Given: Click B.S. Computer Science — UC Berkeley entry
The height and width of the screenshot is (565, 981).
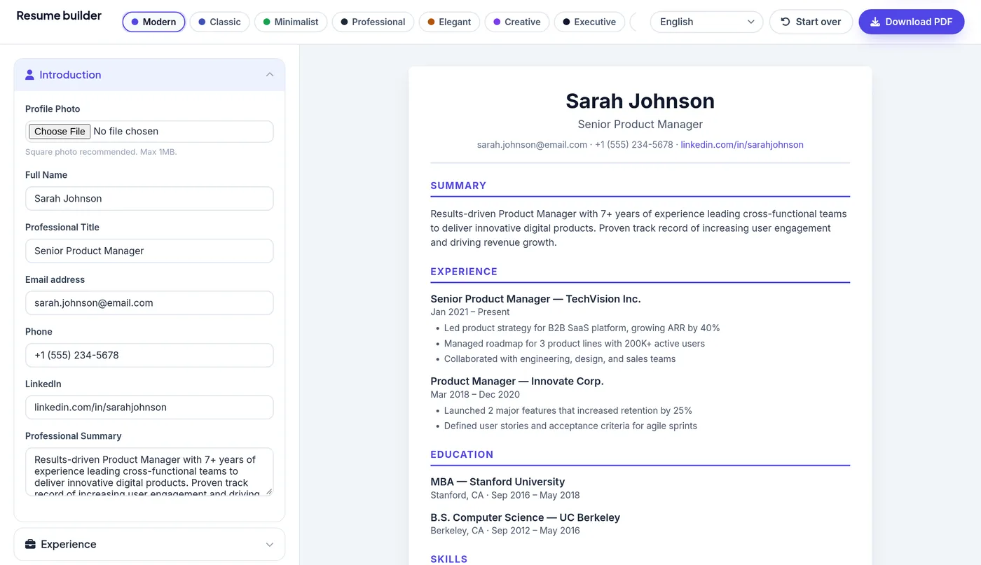Looking at the screenshot, I should (x=525, y=518).
